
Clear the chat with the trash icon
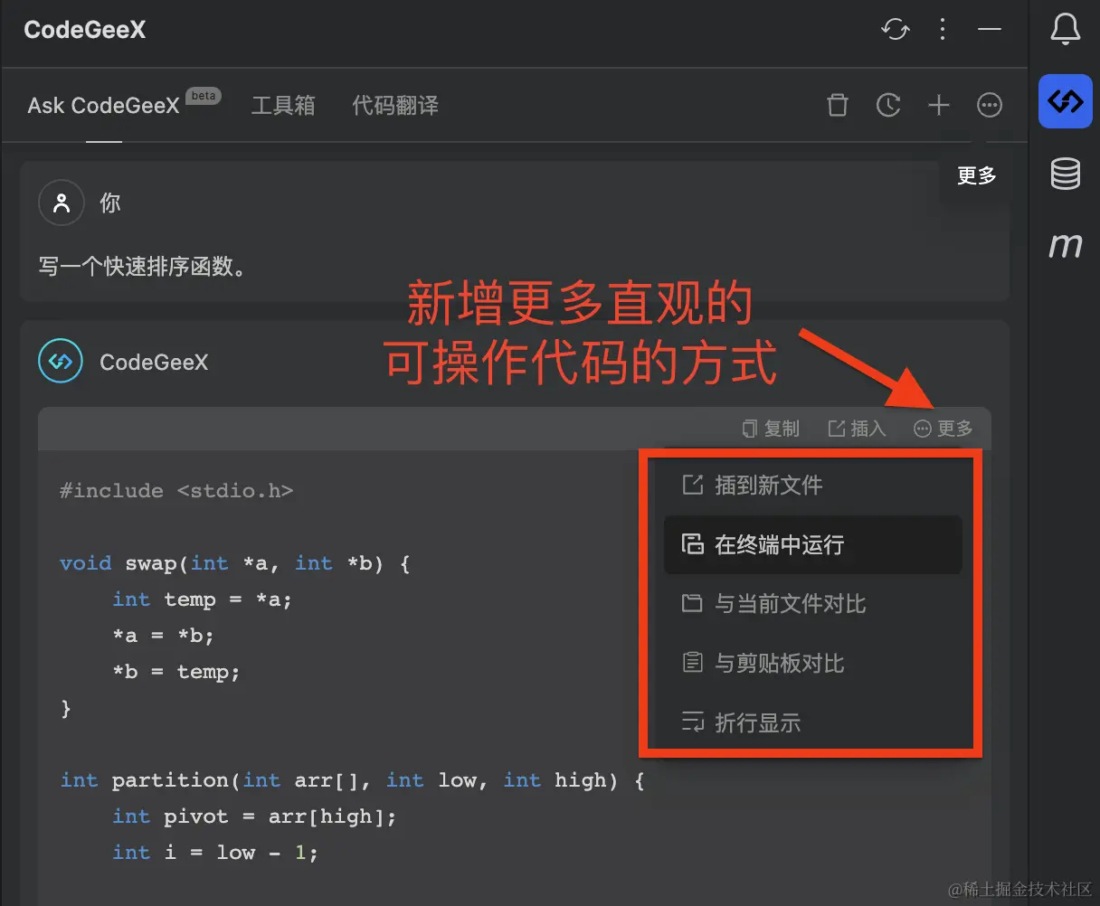[x=837, y=105]
